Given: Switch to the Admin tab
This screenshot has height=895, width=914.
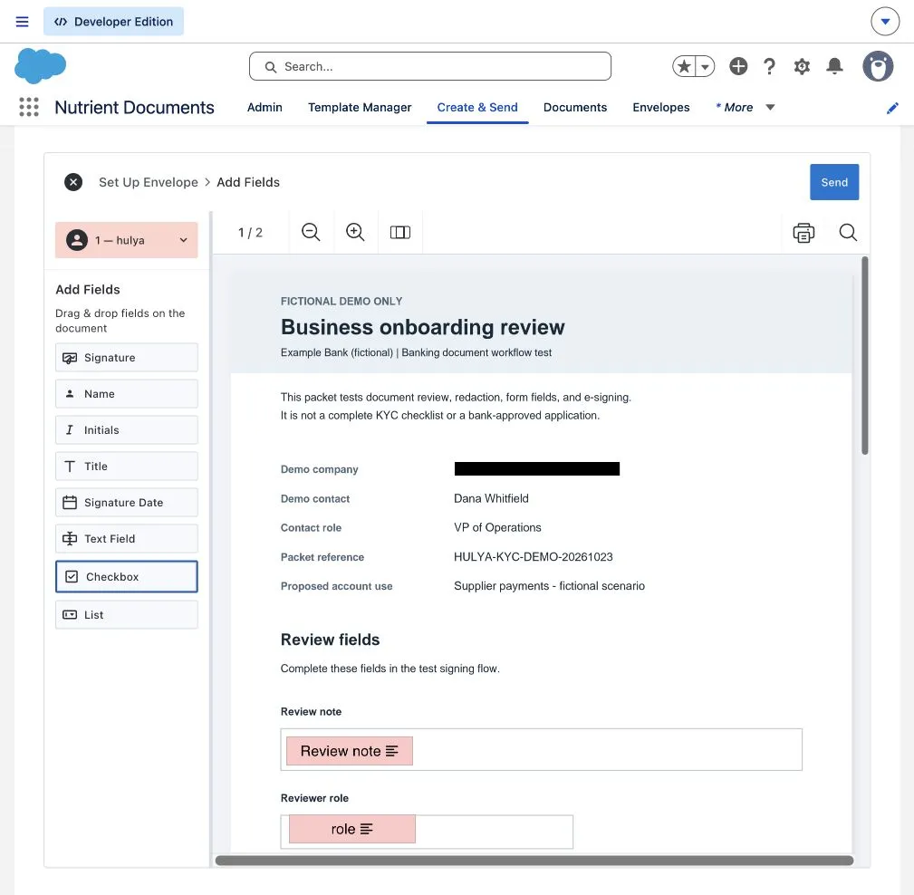Looking at the screenshot, I should pos(265,107).
